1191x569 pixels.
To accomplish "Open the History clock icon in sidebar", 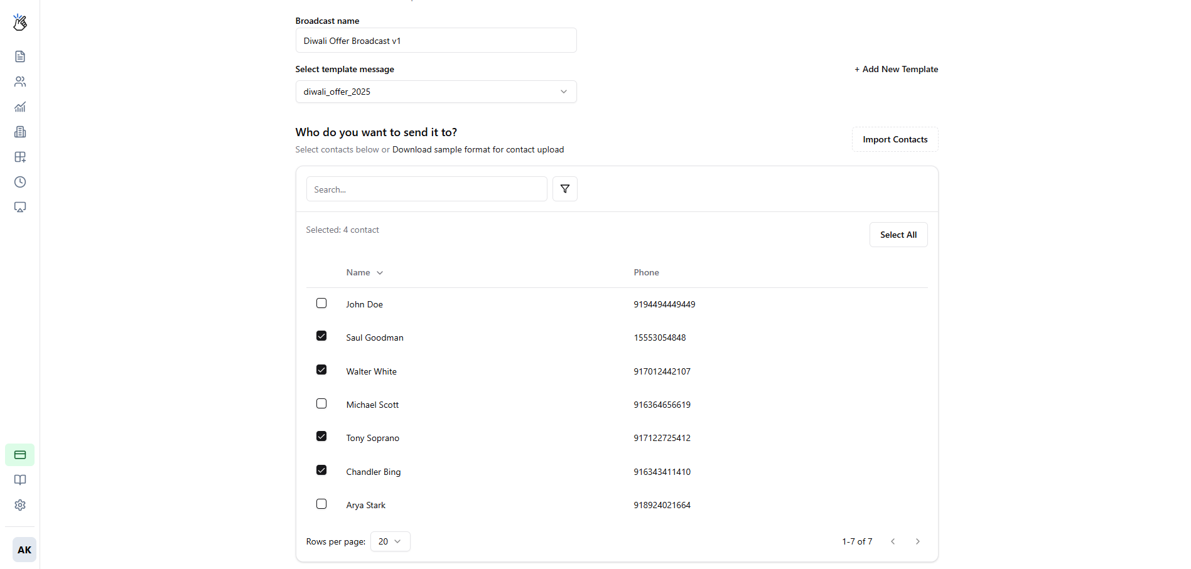I will pos(19,182).
